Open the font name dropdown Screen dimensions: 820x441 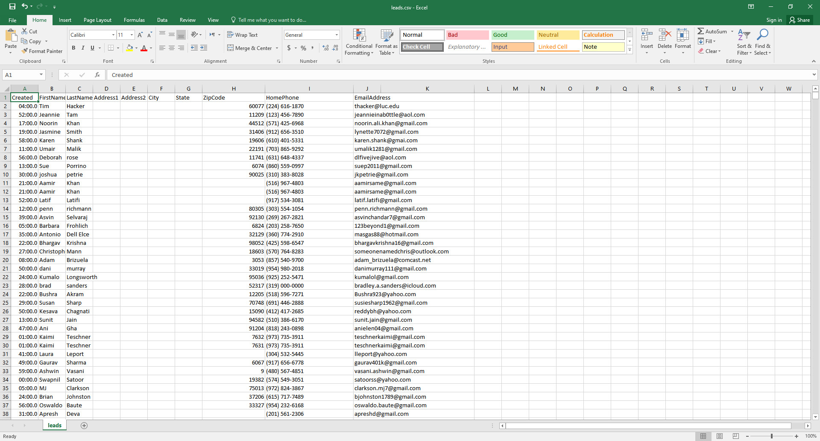click(113, 35)
